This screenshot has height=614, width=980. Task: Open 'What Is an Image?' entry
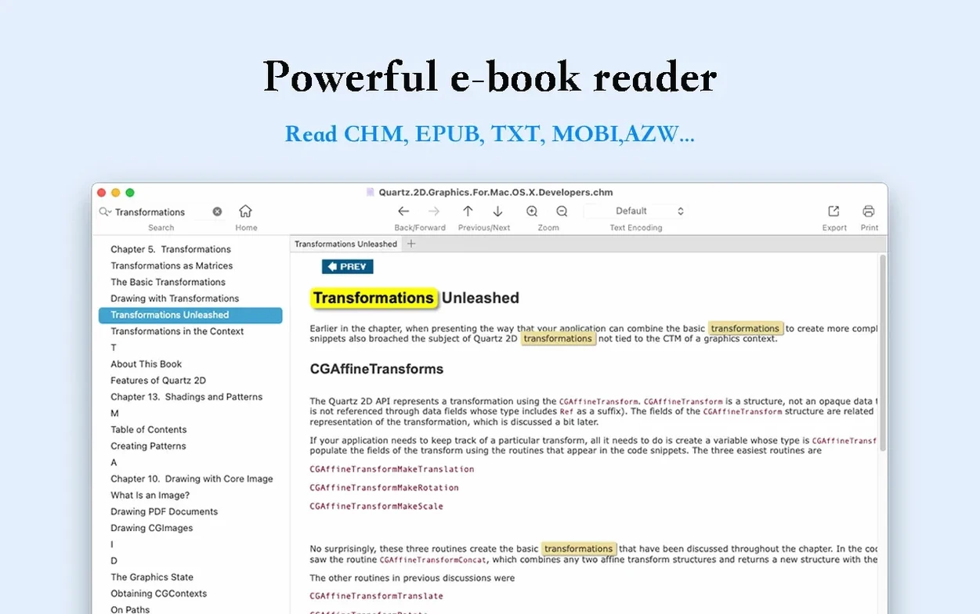click(x=150, y=496)
